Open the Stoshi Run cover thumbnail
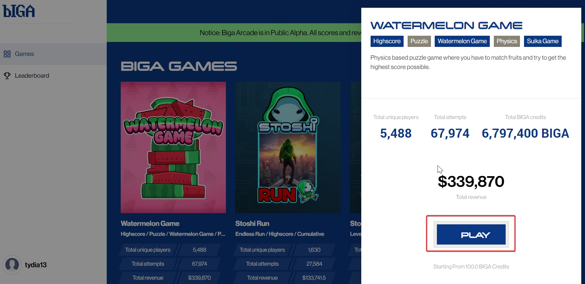Screen dimensions: 585x284 pos(288,147)
